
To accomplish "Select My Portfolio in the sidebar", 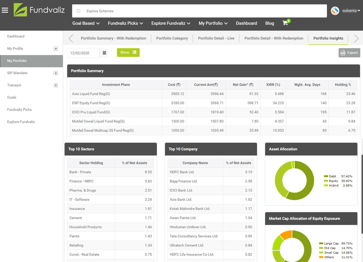I will point(31,61).
